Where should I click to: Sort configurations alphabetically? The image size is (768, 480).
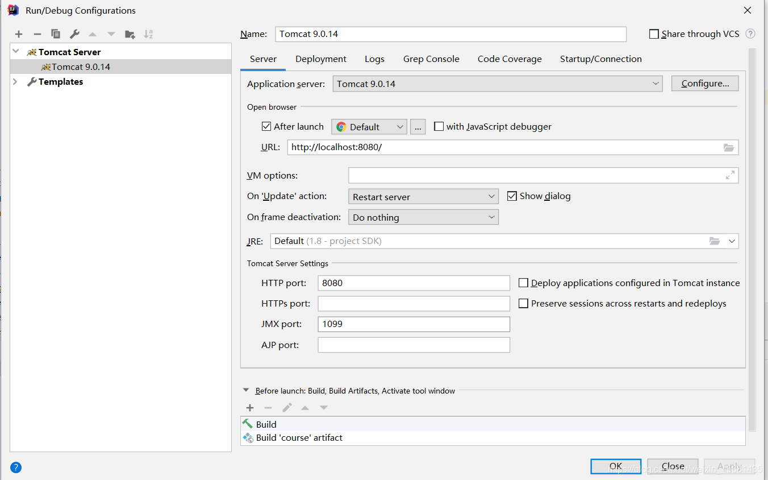coord(148,34)
